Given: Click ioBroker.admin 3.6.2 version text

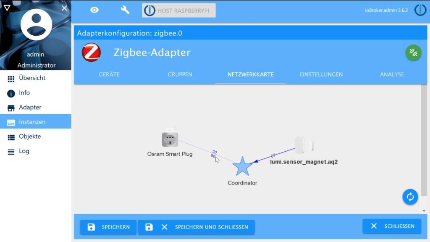Looking at the screenshot, I should point(386,11).
